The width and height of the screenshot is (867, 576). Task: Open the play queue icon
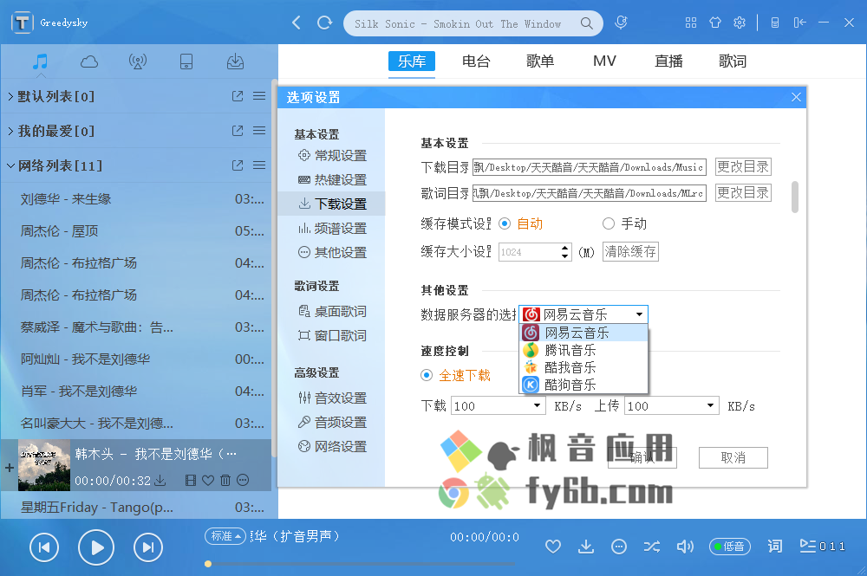tap(808, 547)
